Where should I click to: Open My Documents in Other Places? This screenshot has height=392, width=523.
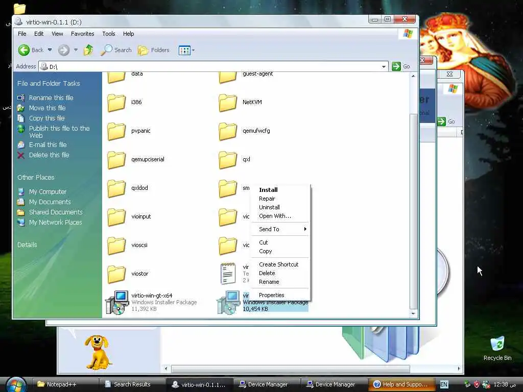pyautogui.click(x=50, y=202)
